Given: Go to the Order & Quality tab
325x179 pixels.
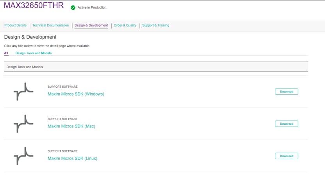Looking at the screenshot, I should [x=125, y=25].
